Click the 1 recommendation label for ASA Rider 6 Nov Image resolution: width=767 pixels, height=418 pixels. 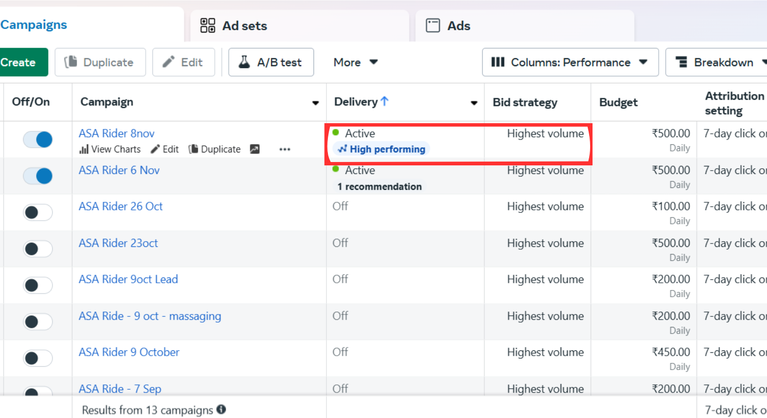coord(379,186)
